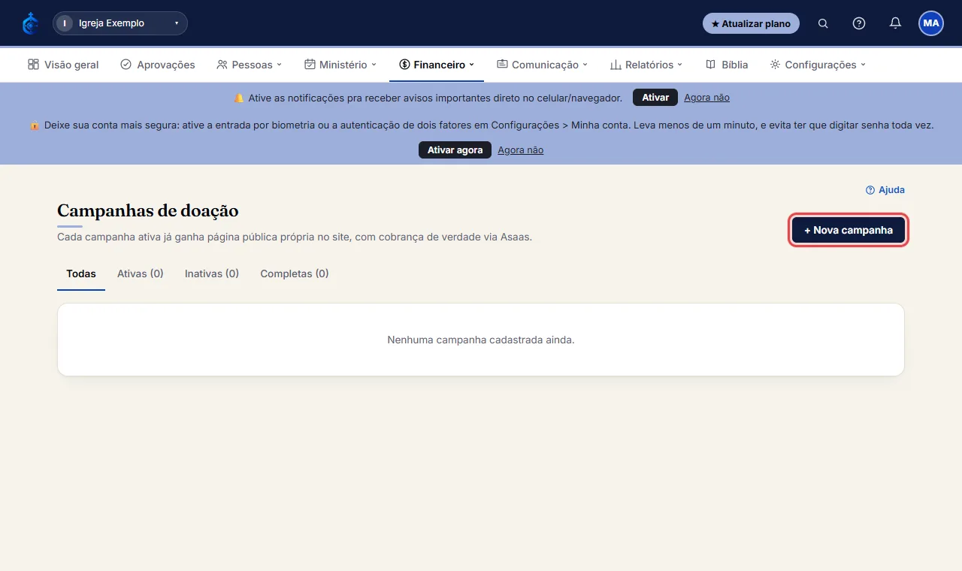
Task: Expand the Financeiro menu chevron
Action: coord(472,65)
